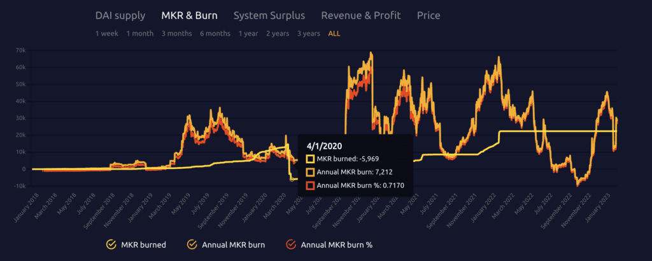Click the yellow MKR burned tooltip swatch
This screenshot has height=261, width=652.
tap(310, 159)
